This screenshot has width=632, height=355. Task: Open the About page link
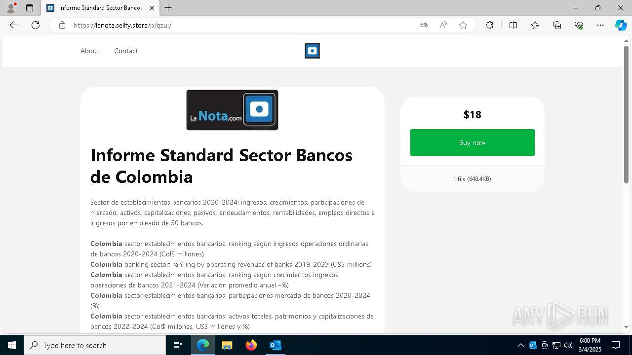pos(90,51)
